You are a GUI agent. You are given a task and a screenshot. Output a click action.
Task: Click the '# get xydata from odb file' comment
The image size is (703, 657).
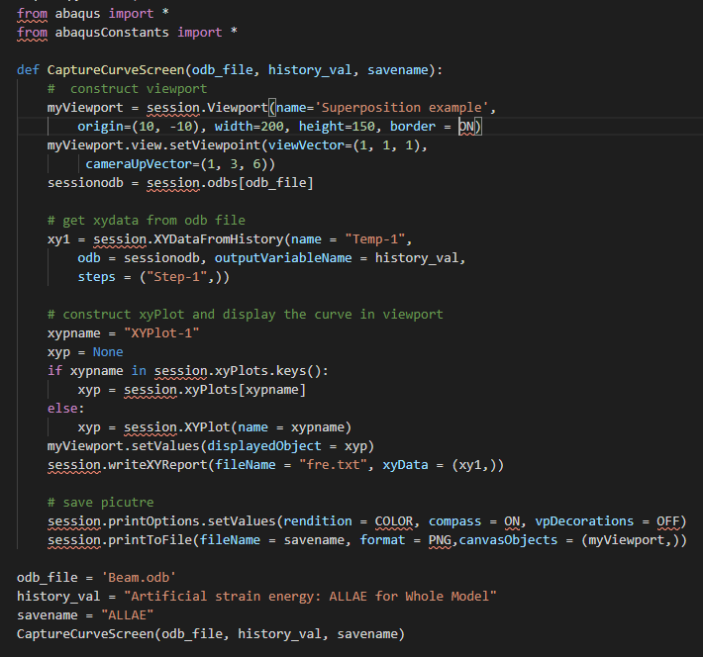click(146, 220)
